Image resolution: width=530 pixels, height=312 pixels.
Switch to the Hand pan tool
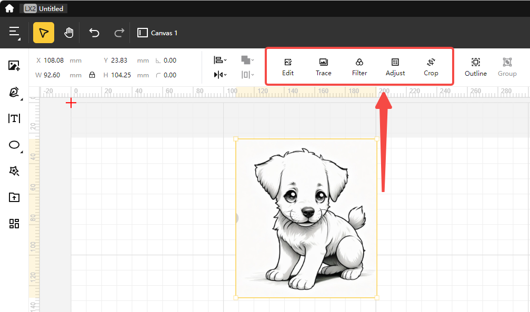click(69, 33)
